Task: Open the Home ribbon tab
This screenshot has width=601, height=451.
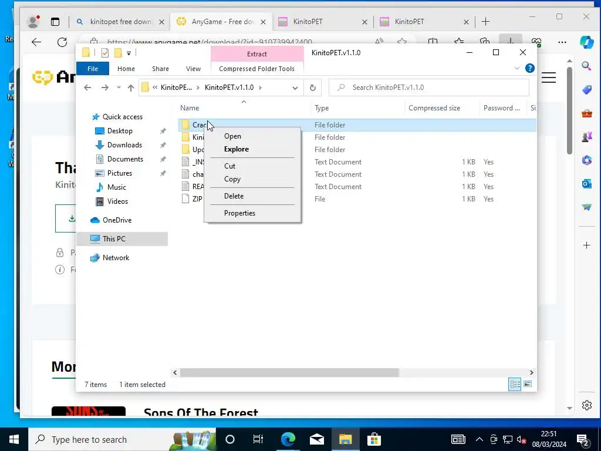Action: click(126, 69)
